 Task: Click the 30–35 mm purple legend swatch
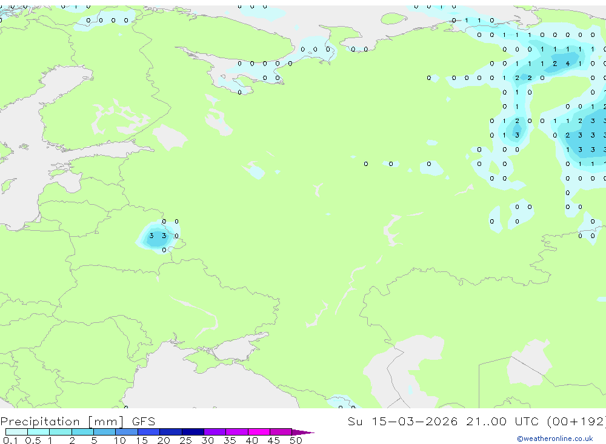[215, 432]
